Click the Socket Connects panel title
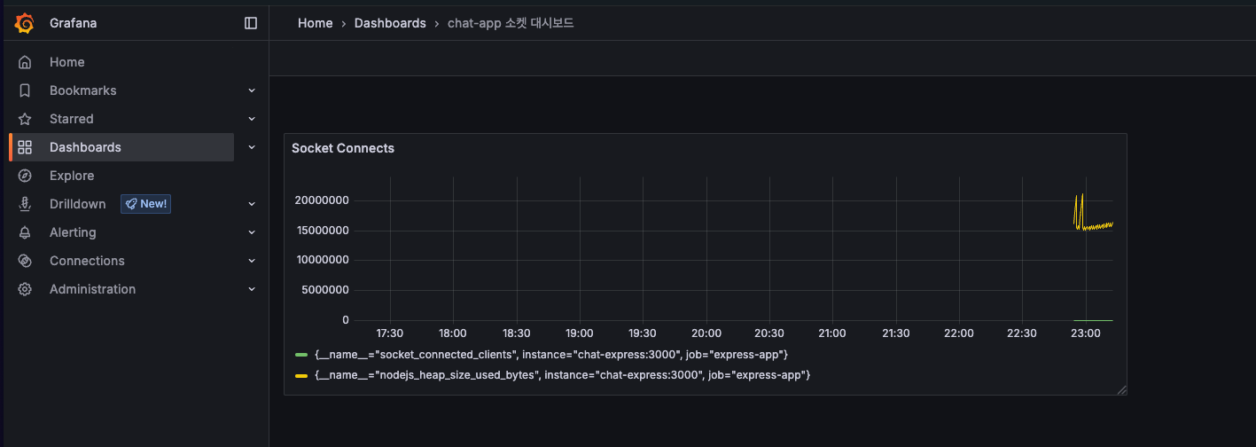This screenshot has height=447, width=1256. click(x=342, y=148)
